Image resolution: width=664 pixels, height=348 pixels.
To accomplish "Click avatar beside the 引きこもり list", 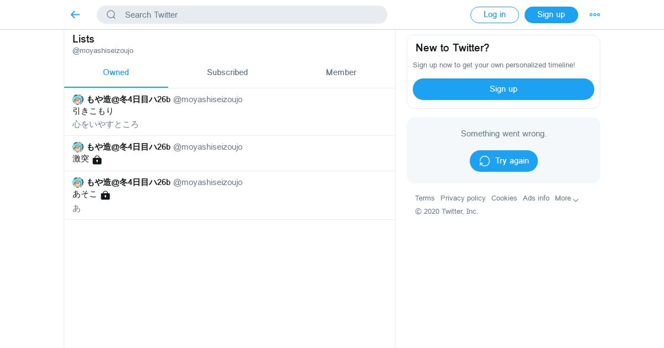I will (78, 100).
